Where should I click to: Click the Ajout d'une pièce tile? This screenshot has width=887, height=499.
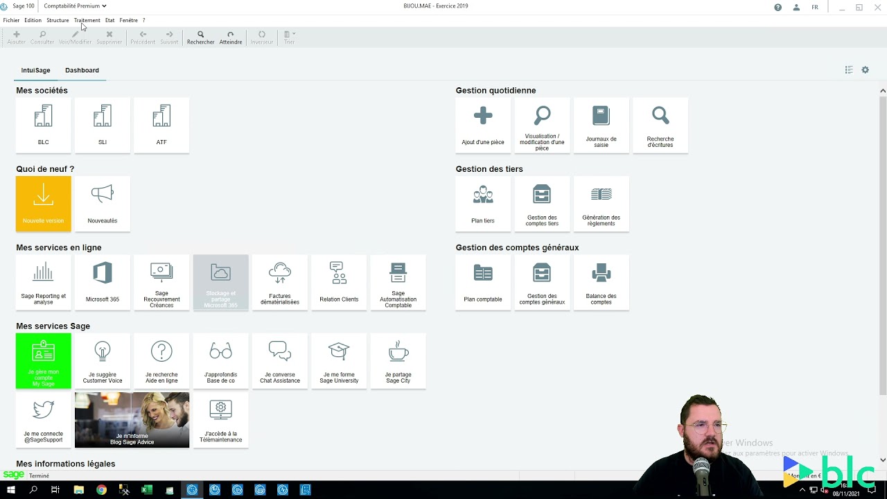click(483, 125)
